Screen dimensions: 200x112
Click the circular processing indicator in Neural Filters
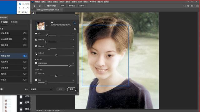click(x=75, y=23)
